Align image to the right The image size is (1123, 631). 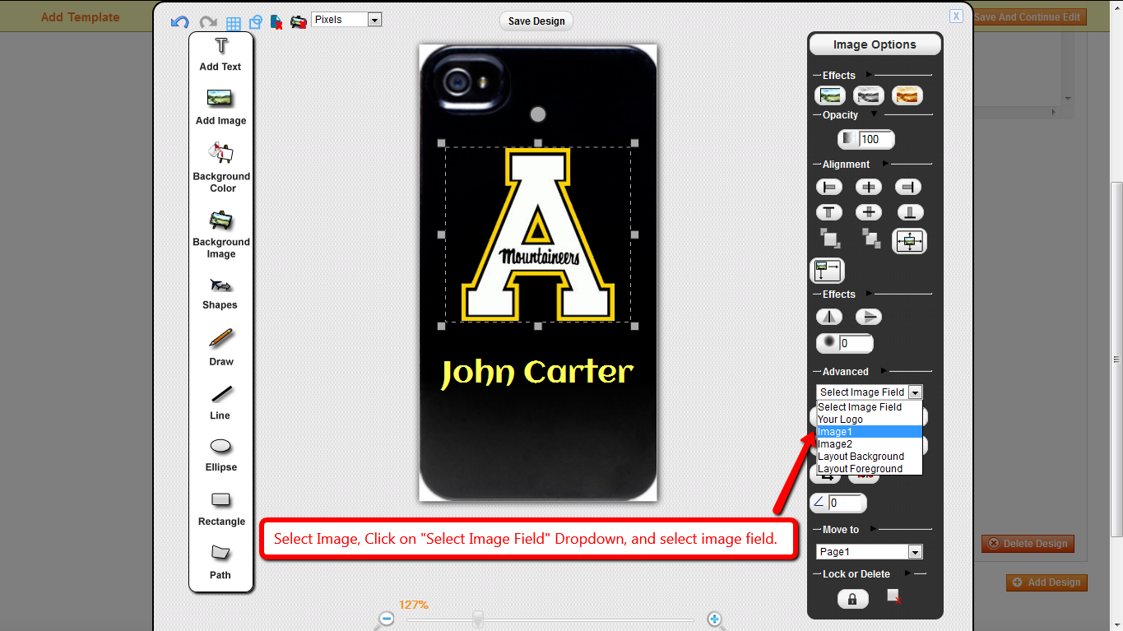[x=908, y=187]
